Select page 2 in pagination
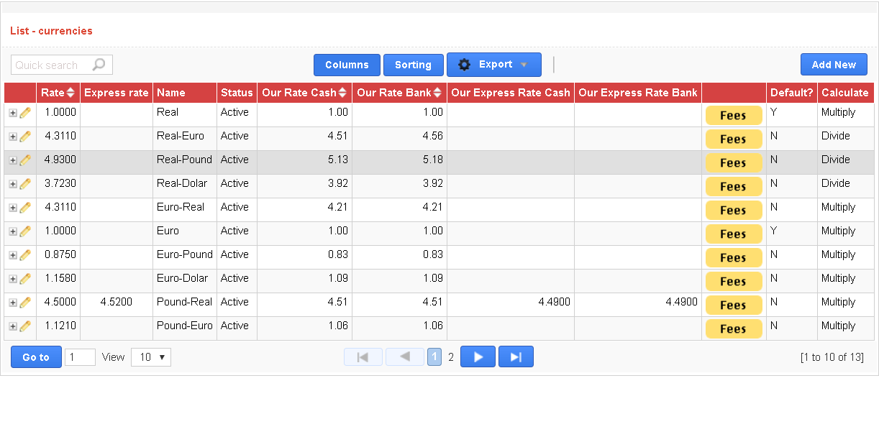879x437 pixels. click(x=451, y=357)
